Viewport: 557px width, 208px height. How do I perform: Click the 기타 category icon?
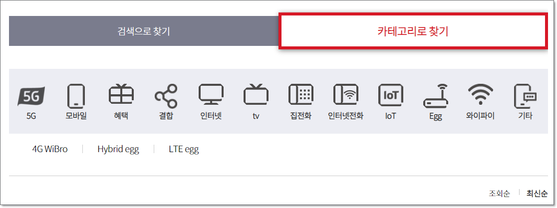(526, 96)
